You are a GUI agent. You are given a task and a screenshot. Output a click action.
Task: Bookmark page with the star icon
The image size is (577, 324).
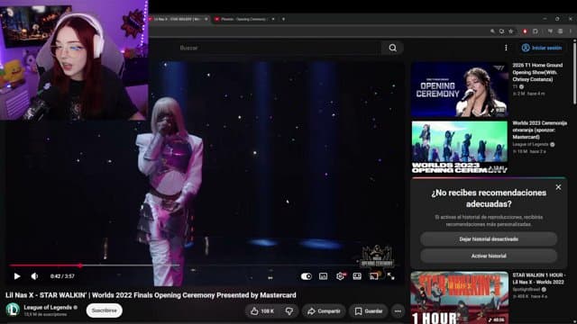coord(511,31)
